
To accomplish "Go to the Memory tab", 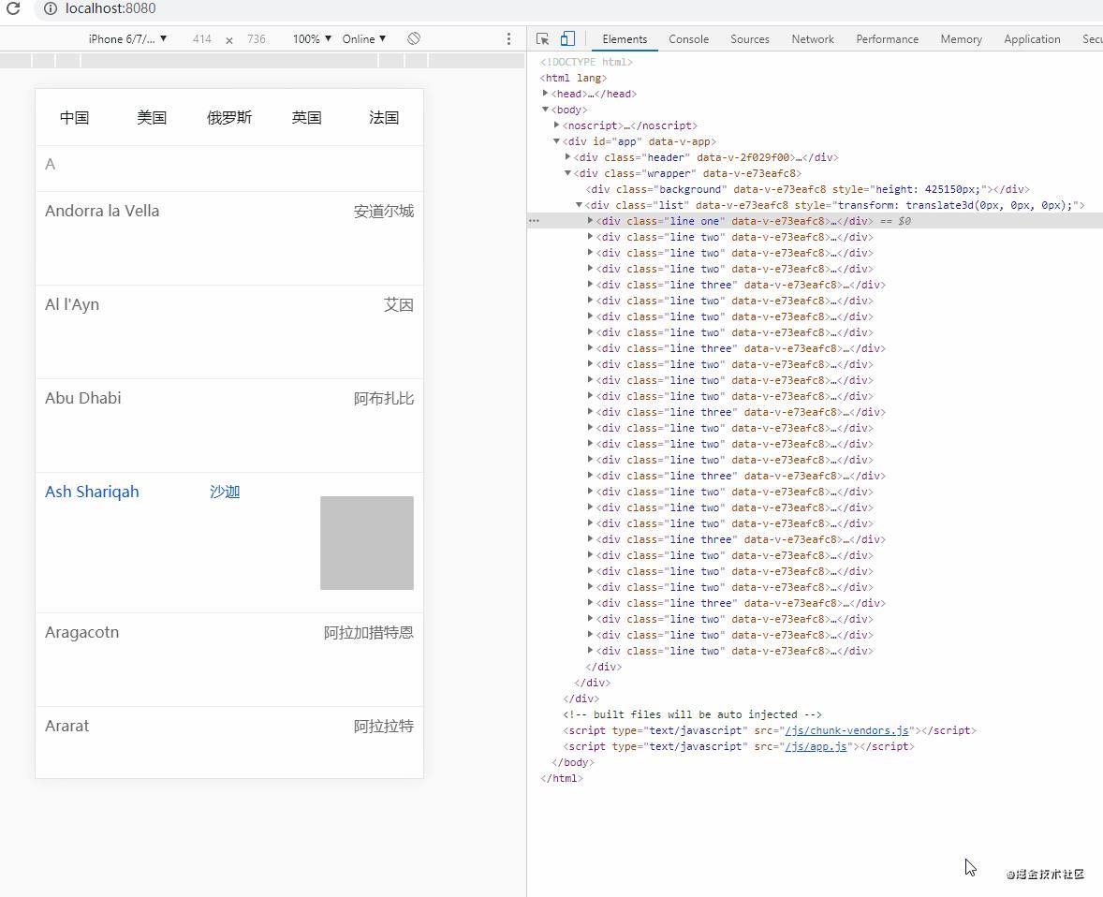I will coord(961,39).
